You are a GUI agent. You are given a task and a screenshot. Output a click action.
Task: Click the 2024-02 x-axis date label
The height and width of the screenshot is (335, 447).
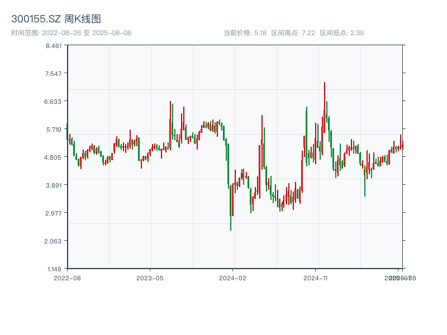pyautogui.click(x=233, y=277)
